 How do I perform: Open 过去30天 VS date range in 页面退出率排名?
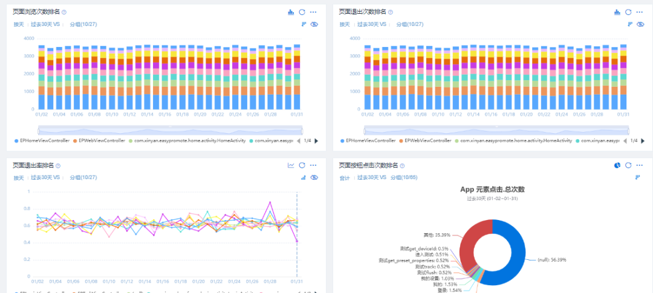tap(46, 178)
